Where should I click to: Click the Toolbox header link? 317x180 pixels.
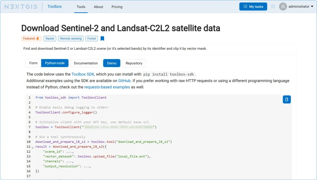click(x=54, y=7)
